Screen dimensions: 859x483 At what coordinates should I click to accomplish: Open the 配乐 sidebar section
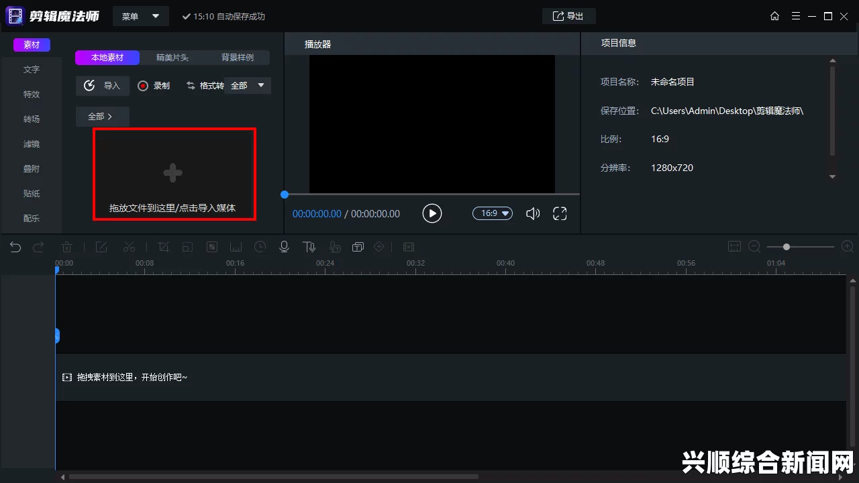point(32,218)
